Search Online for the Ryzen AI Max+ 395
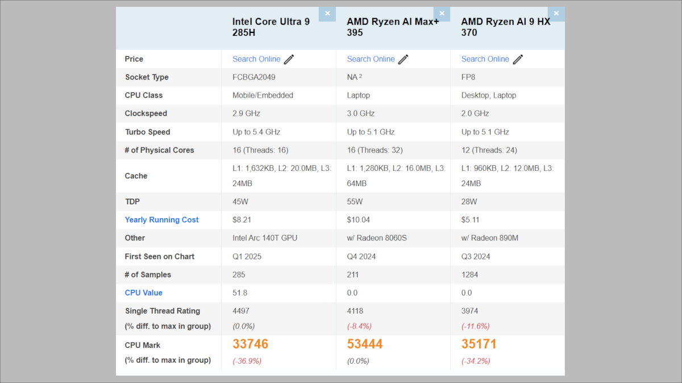This screenshot has height=383, width=682. click(x=371, y=58)
